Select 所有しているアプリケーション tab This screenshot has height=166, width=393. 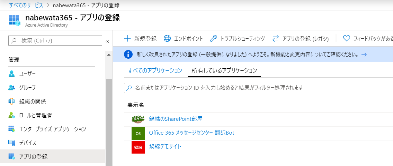pos(224,70)
